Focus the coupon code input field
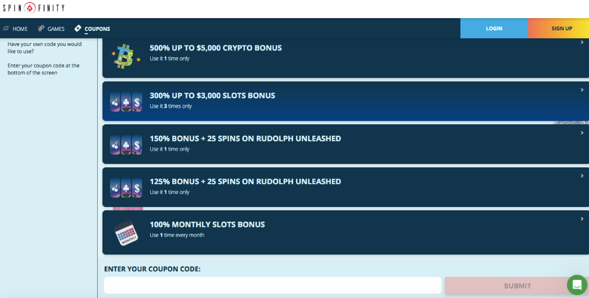 pyautogui.click(x=272, y=286)
